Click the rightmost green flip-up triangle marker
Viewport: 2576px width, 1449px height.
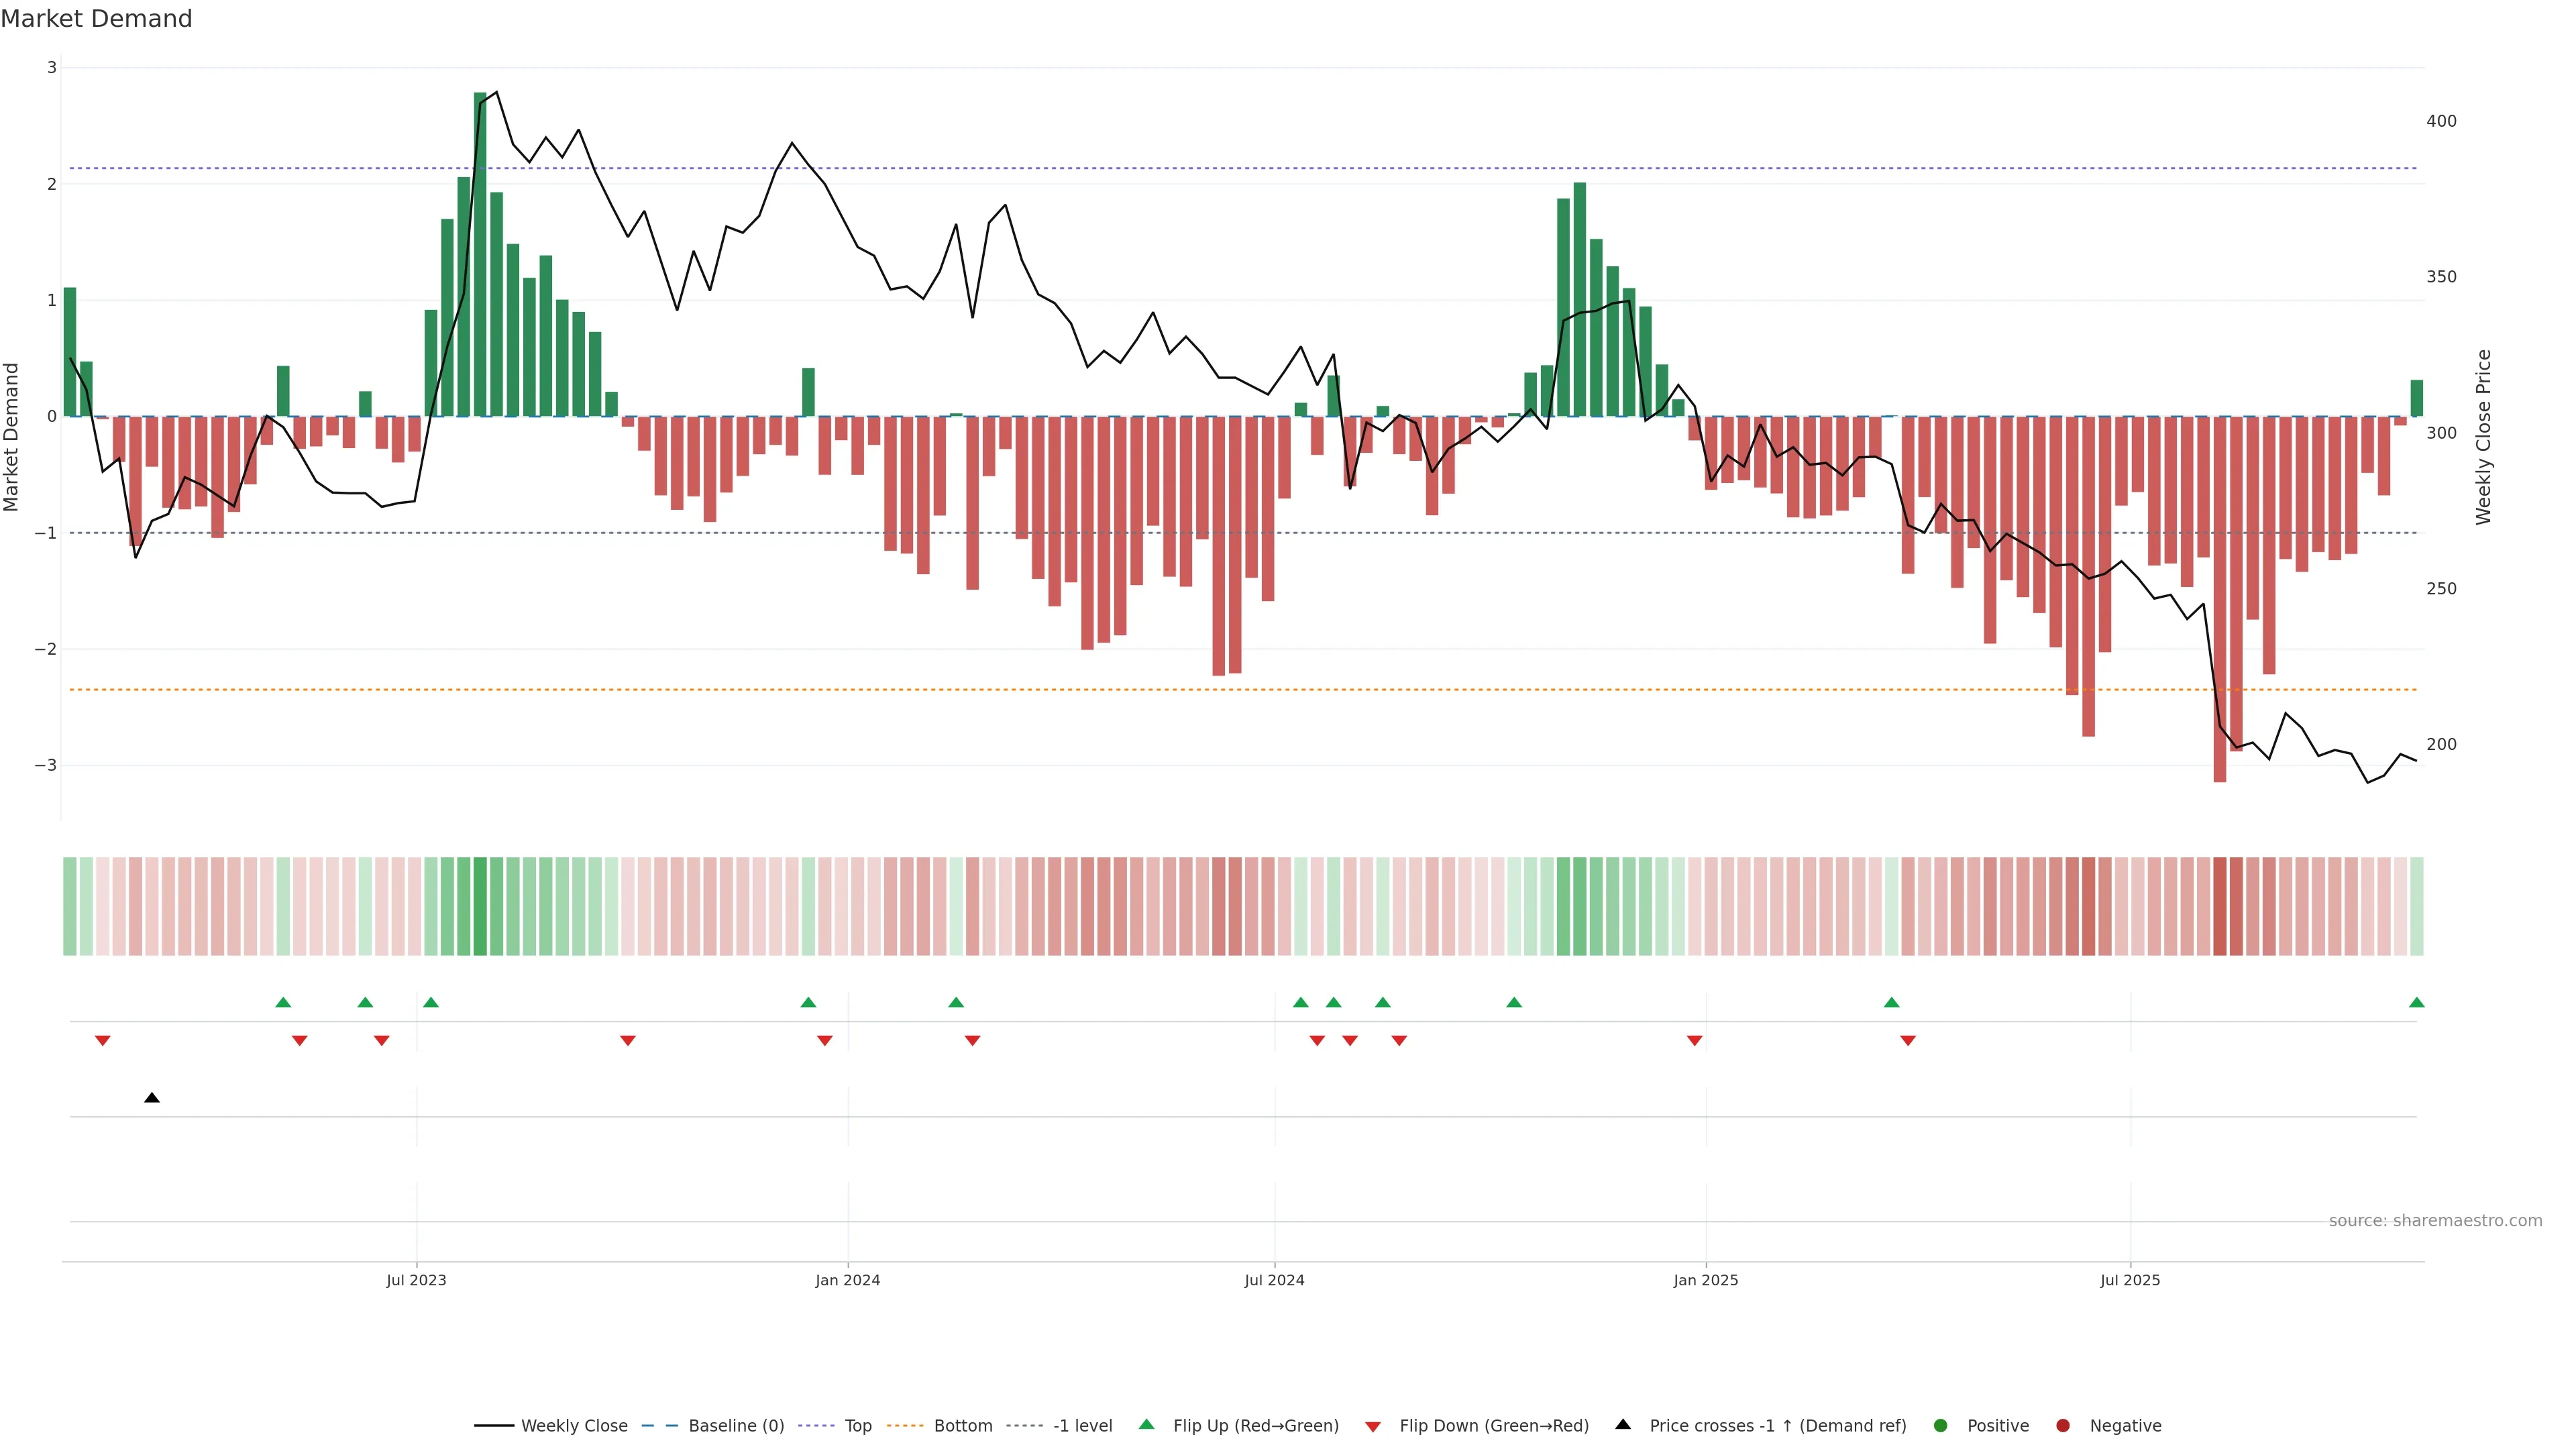(x=2416, y=1003)
